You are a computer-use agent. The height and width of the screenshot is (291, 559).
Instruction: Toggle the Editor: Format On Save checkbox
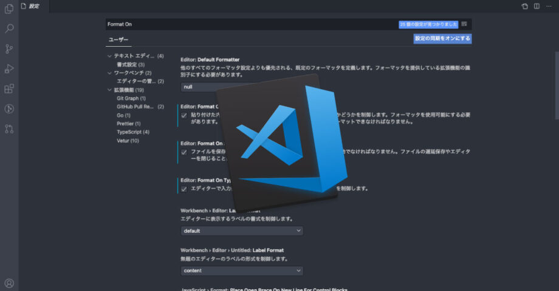pyautogui.click(x=184, y=152)
